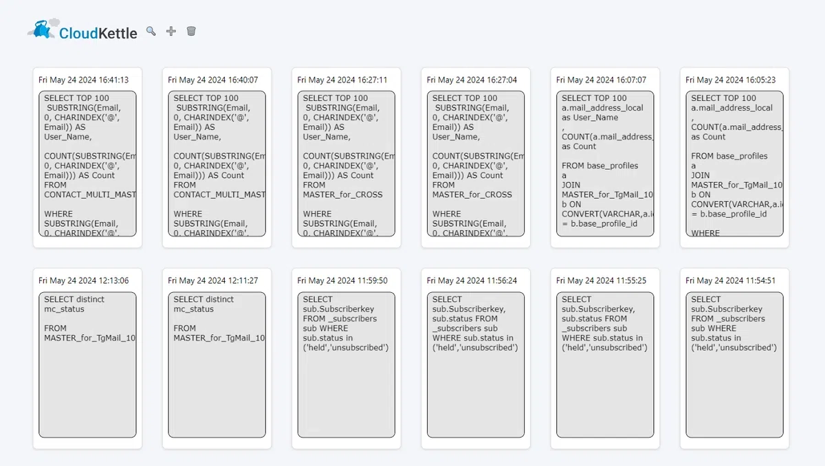Click SQL text in the 16:07:07 card
The width and height of the screenshot is (825, 466).
605,164
